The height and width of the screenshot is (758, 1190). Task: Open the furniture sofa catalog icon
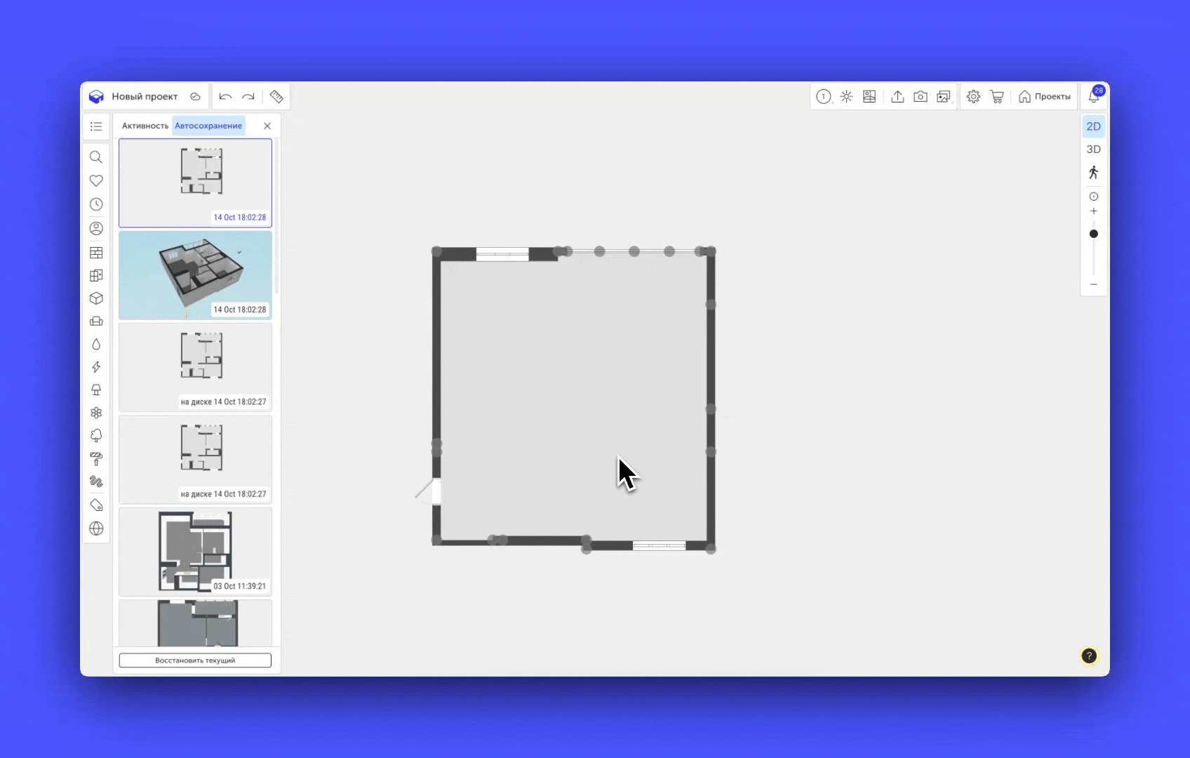96,321
